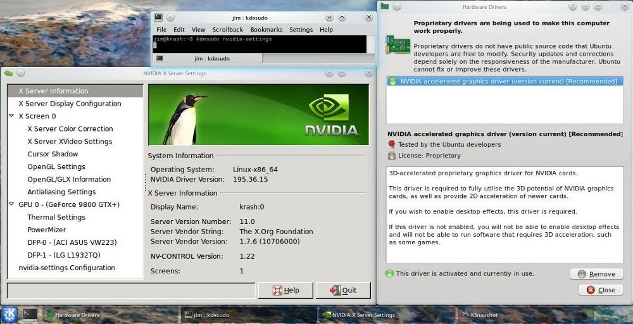Select OpenGL/GLX Information in the tree
Screen dimensions: 633x324
tap(69, 180)
